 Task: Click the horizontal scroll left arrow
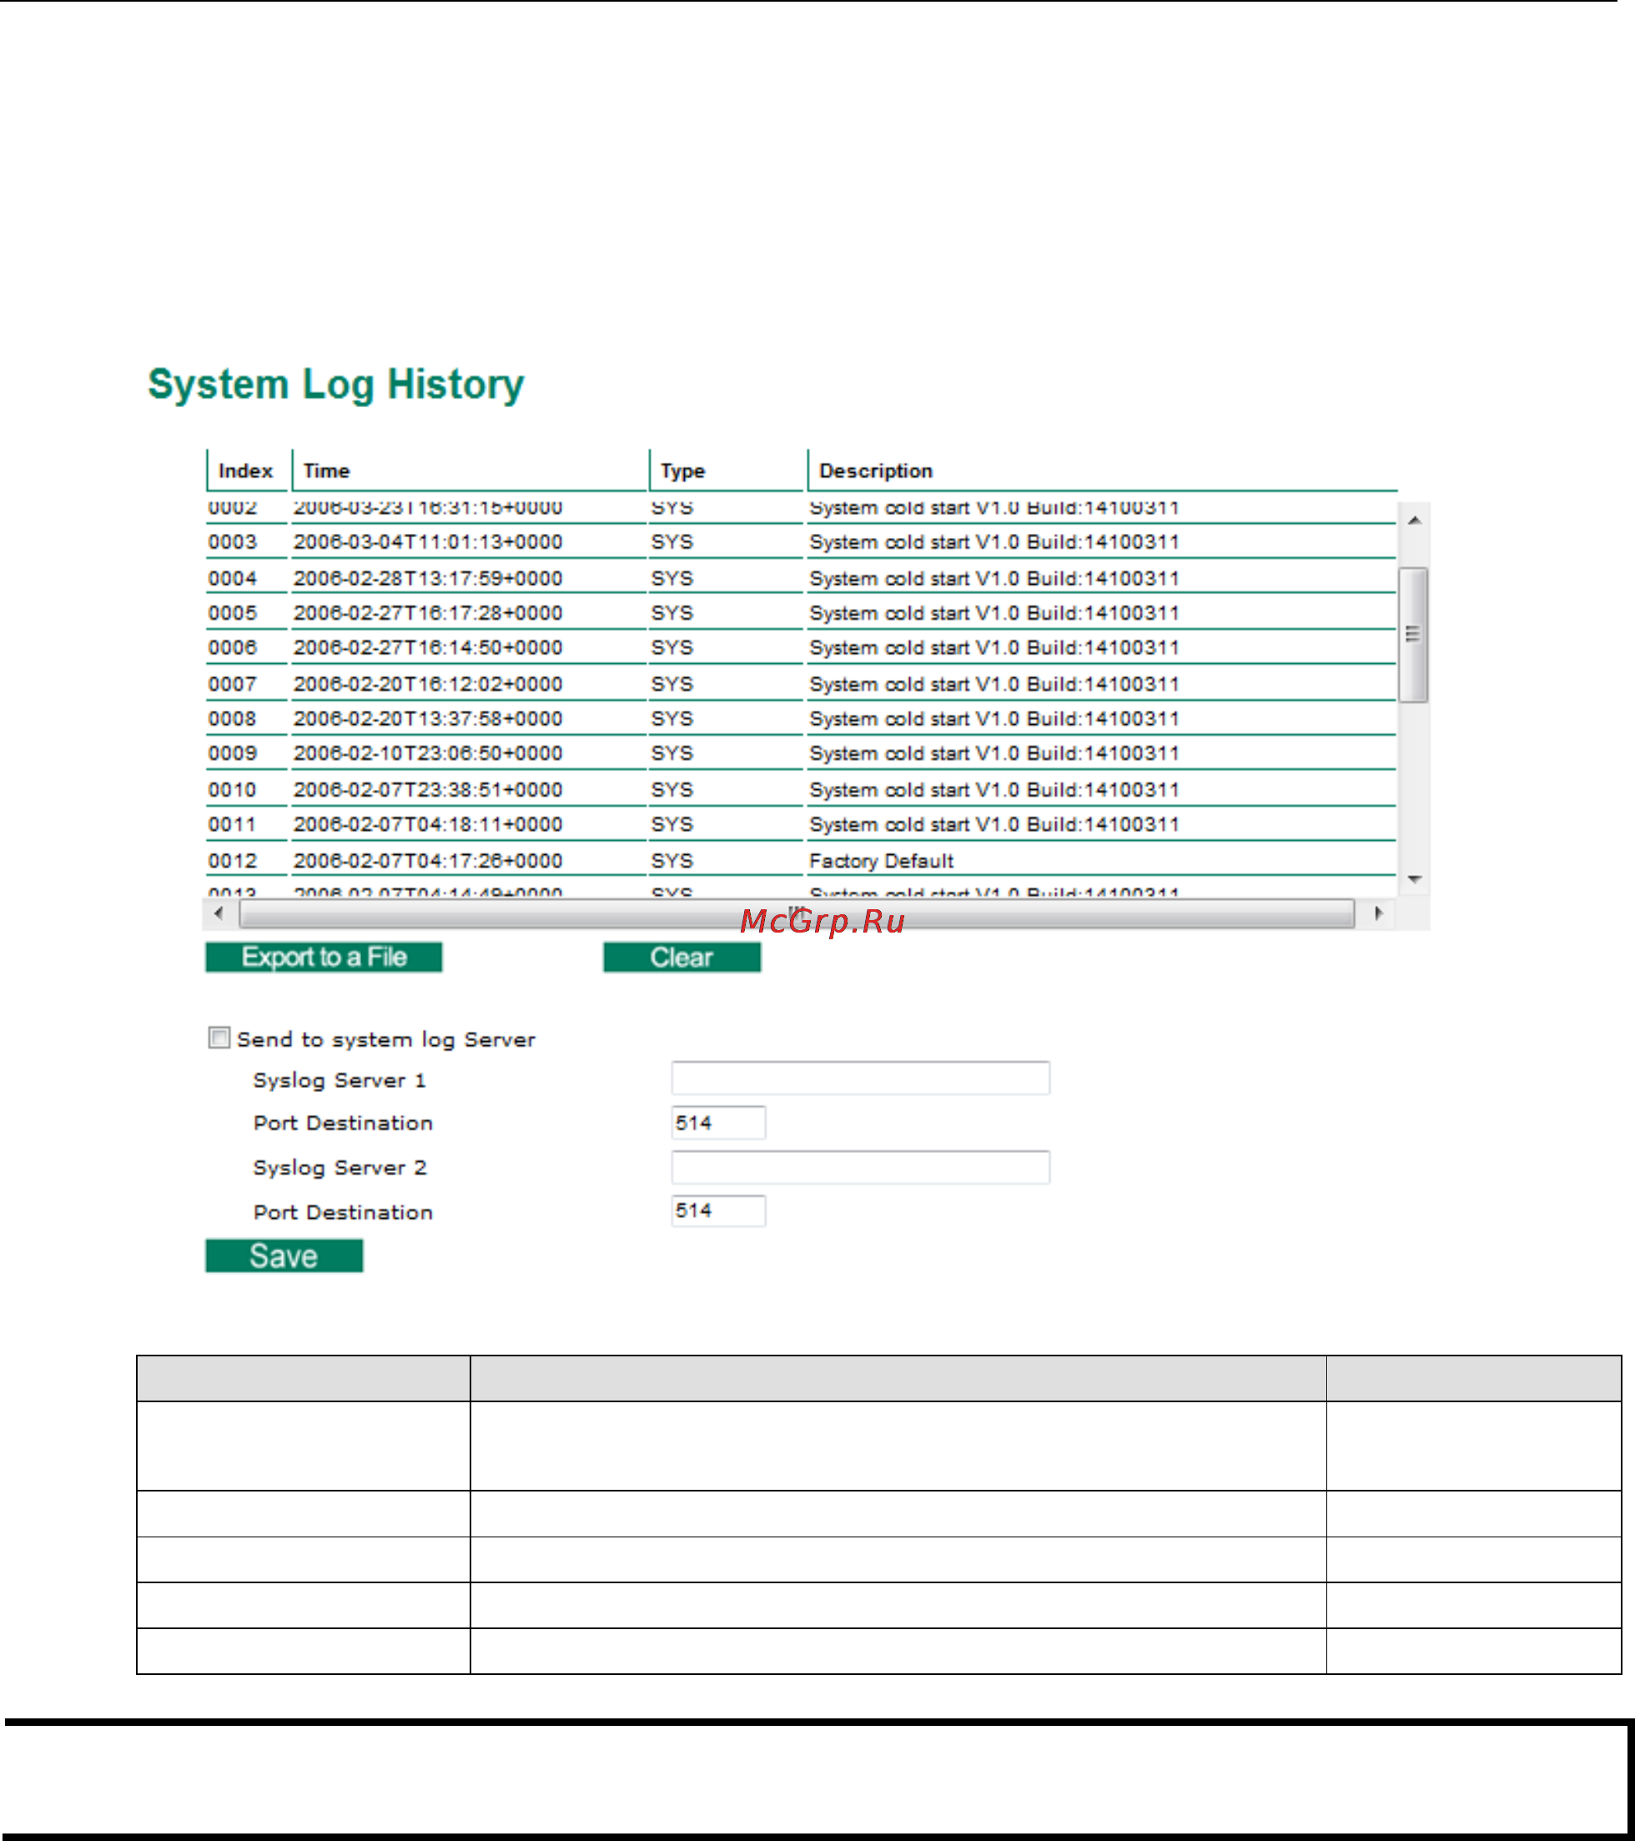219,913
